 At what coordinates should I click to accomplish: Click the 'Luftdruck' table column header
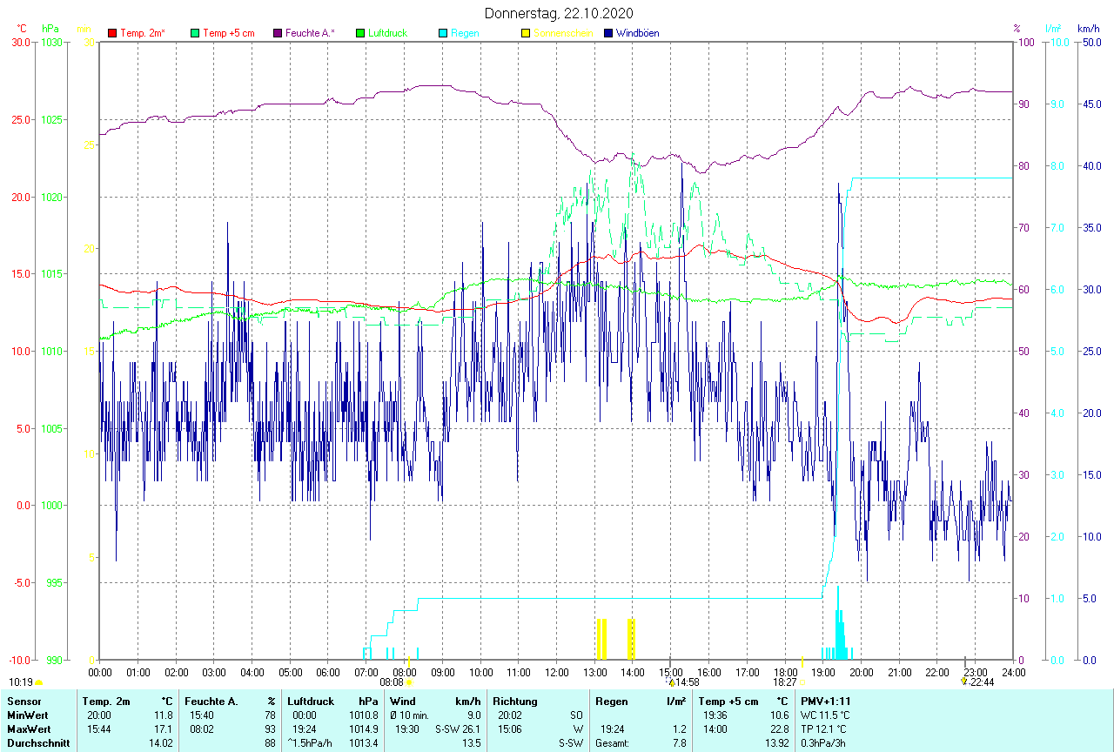tap(311, 701)
